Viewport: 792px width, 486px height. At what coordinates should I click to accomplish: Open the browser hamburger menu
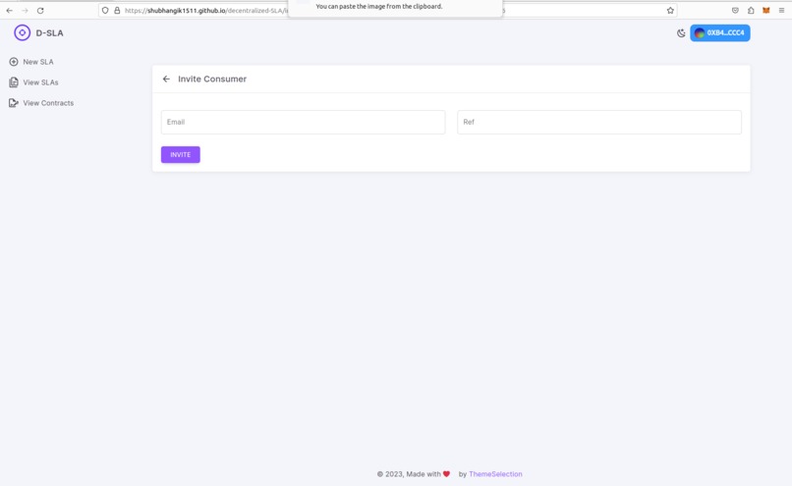click(x=781, y=10)
